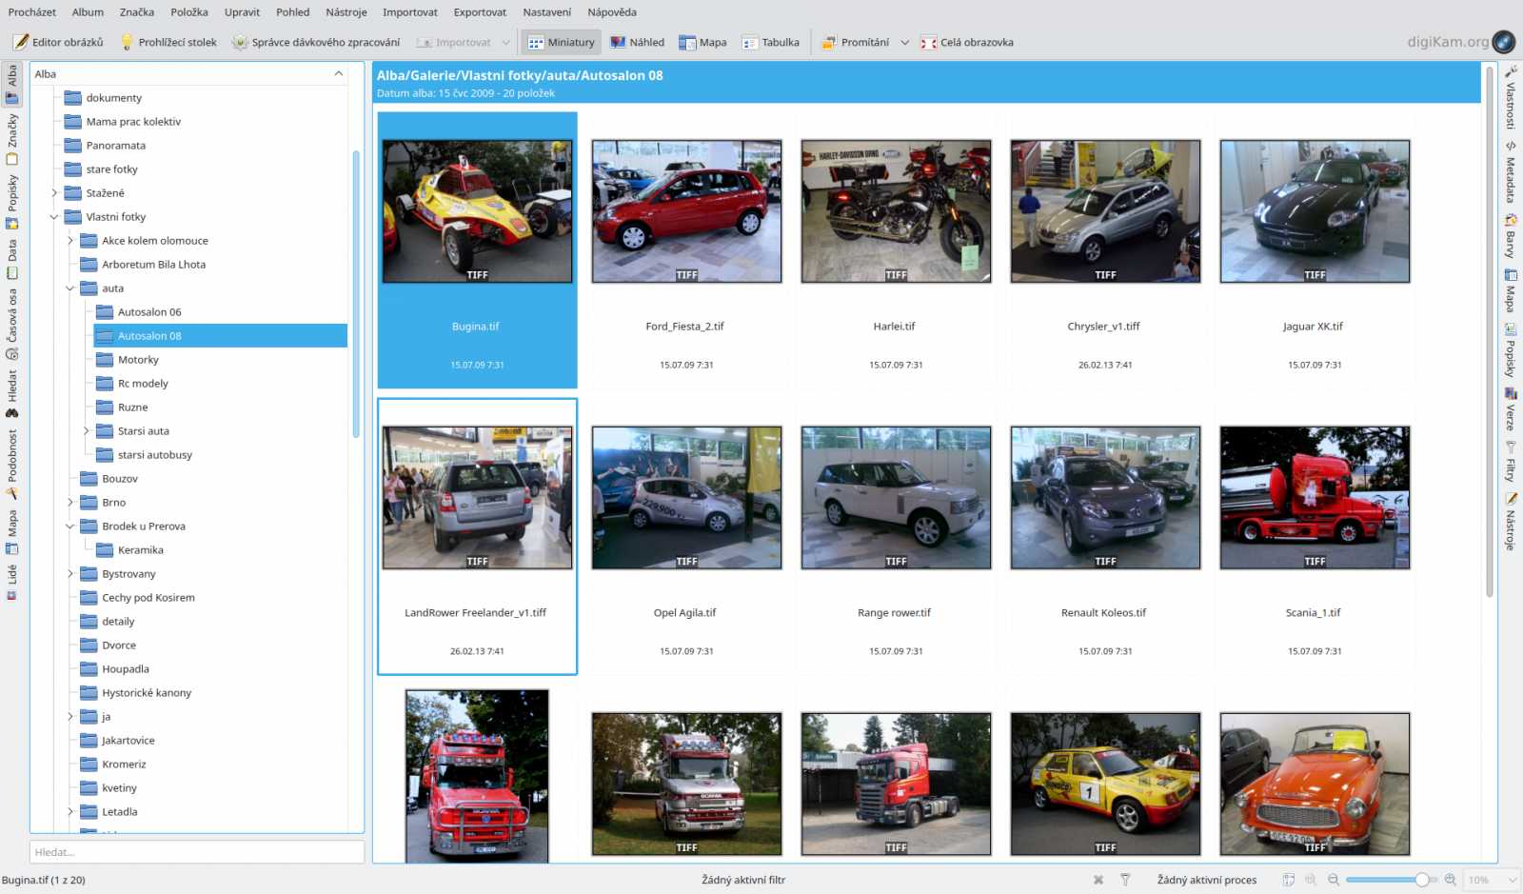
Task: Expand the Brno folder
Action: [70, 503]
